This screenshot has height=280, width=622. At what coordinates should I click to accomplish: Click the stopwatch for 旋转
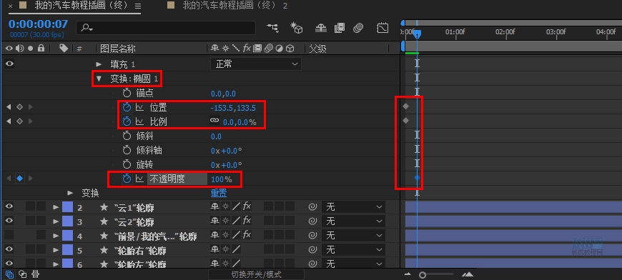(127, 165)
